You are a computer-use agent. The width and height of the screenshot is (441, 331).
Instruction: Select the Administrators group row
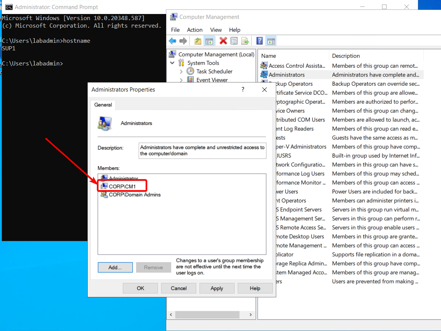[x=341, y=75]
